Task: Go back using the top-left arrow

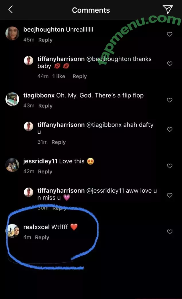Action: coord(11,10)
